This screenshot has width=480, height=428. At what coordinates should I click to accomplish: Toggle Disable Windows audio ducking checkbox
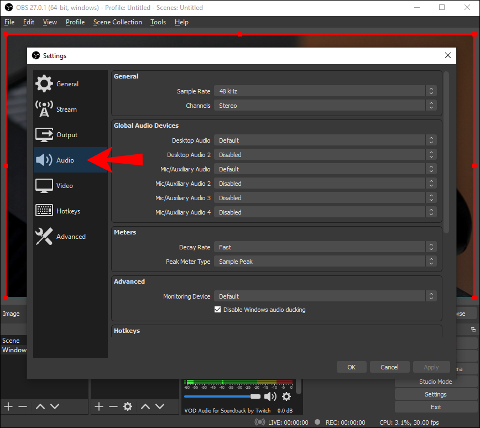tap(217, 310)
